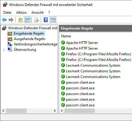Select Ausgehende Regeln in tree
Screen dimensions: 132x121
[29, 39]
